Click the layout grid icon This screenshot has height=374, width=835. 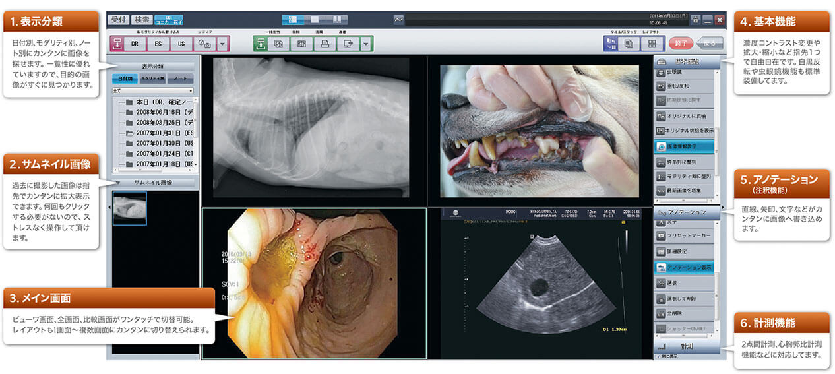point(652,44)
